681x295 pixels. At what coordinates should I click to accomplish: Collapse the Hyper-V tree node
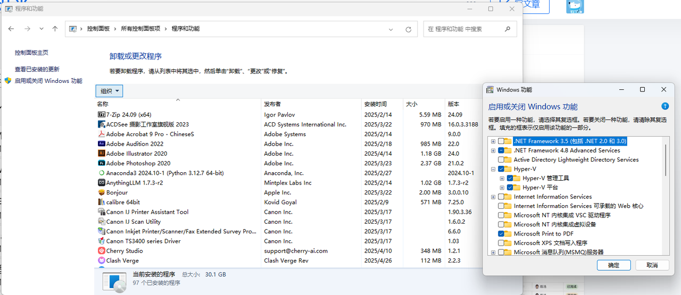493,169
